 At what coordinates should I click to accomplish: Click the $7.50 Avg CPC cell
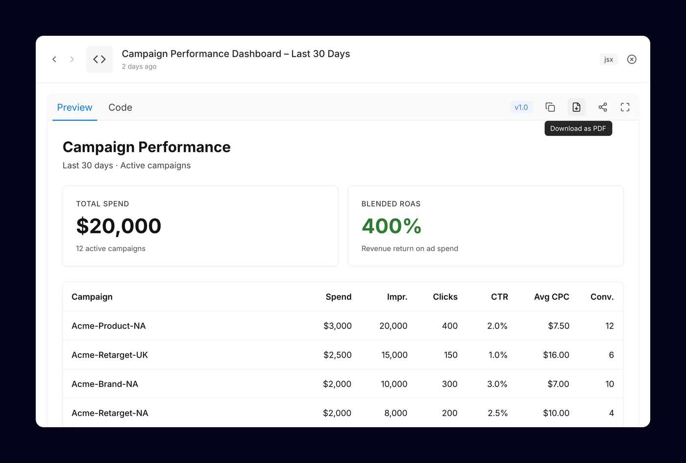click(559, 326)
